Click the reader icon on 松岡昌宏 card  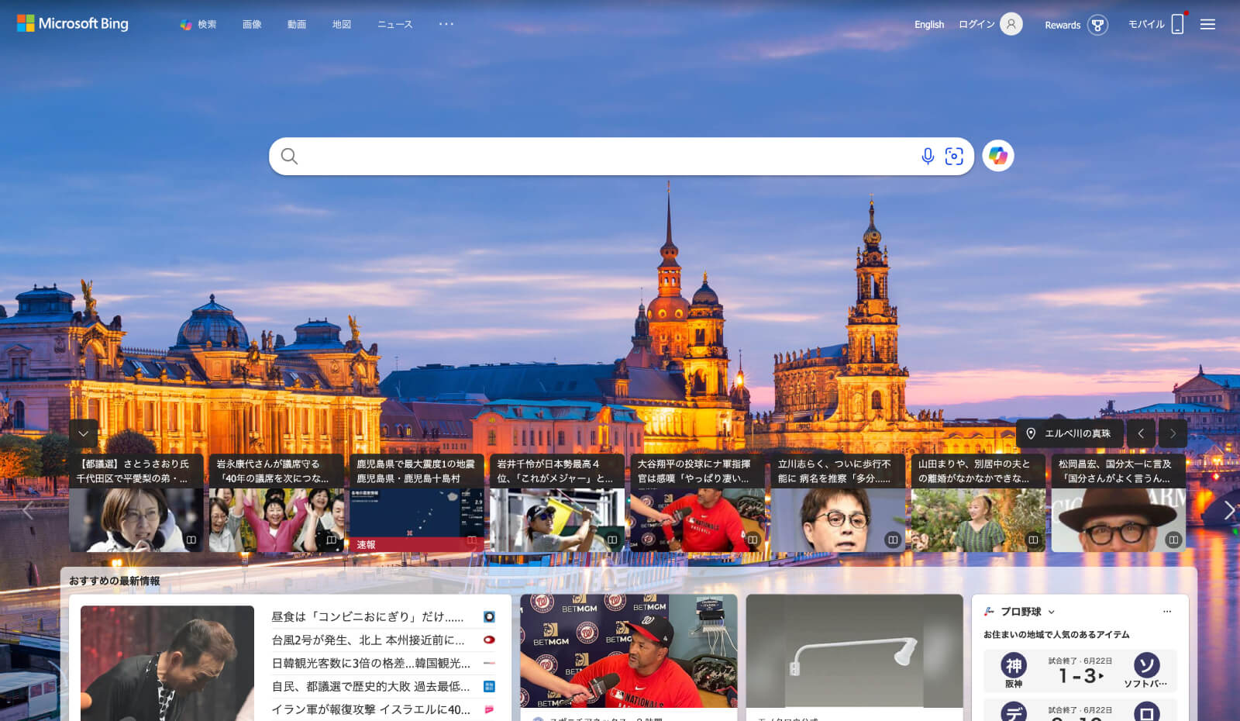pos(1173,540)
